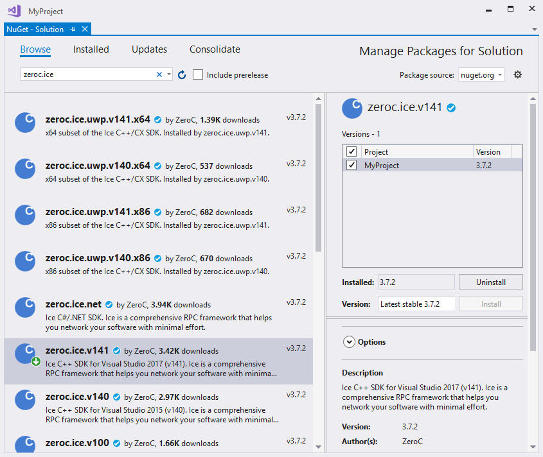Switch to the Updates tab
Viewport: 543px width, 457px height.
click(x=149, y=49)
